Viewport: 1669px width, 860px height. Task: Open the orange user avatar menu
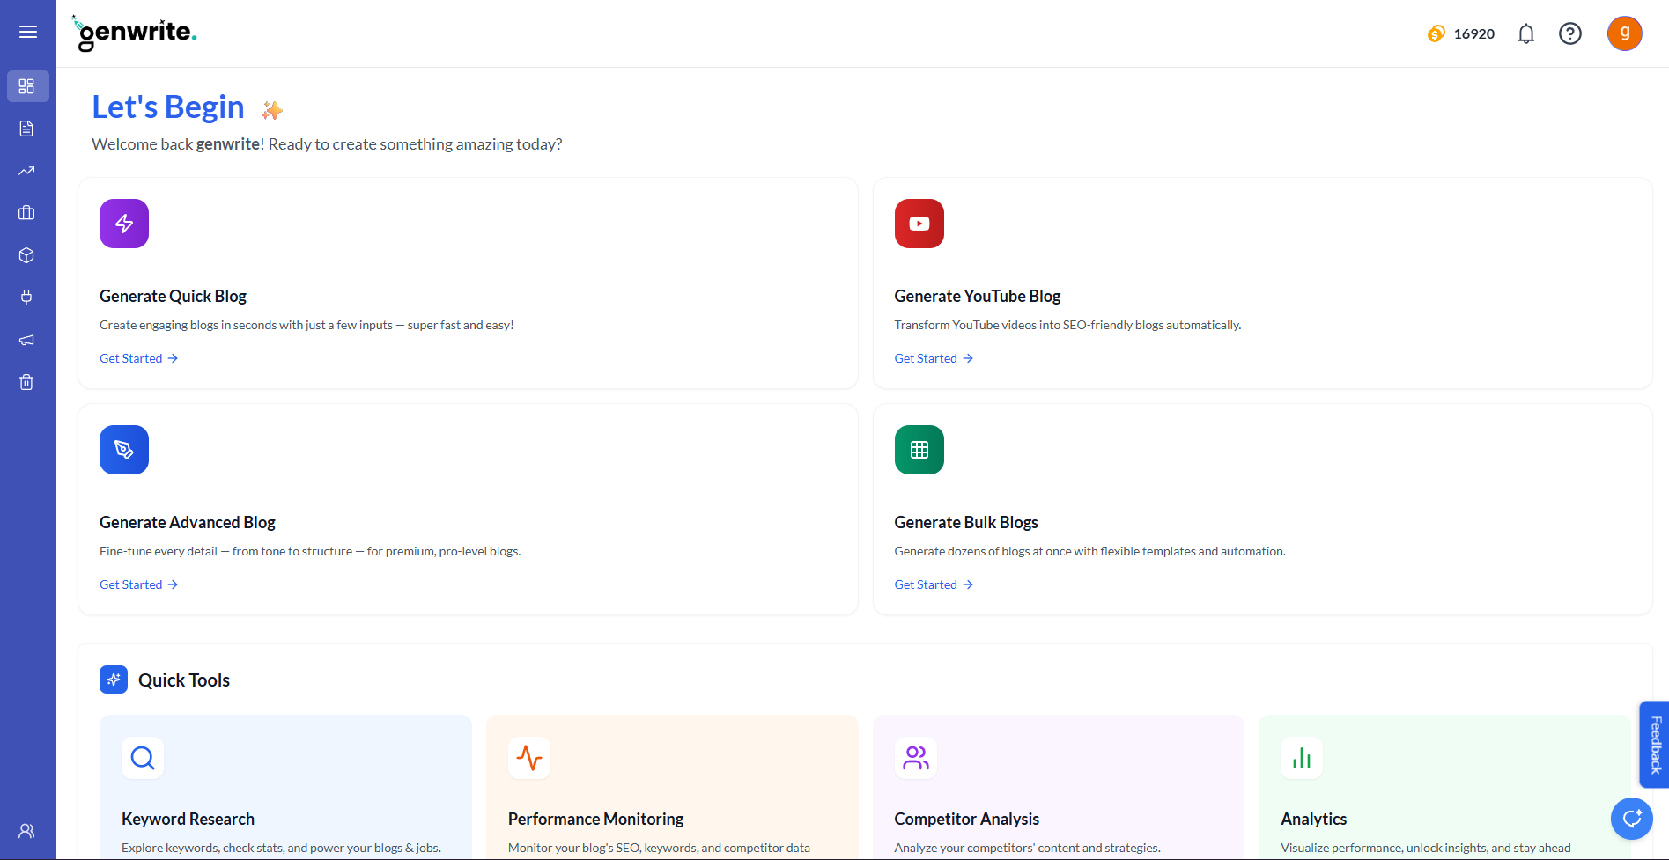[x=1624, y=33]
